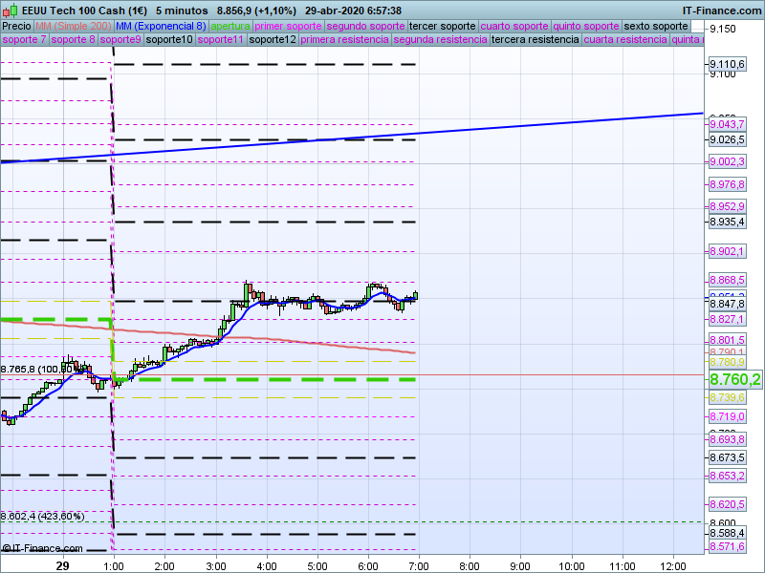The height and width of the screenshot is (573, 765).
Task: Select the primer soporte label
Action: tap(288, 26)
